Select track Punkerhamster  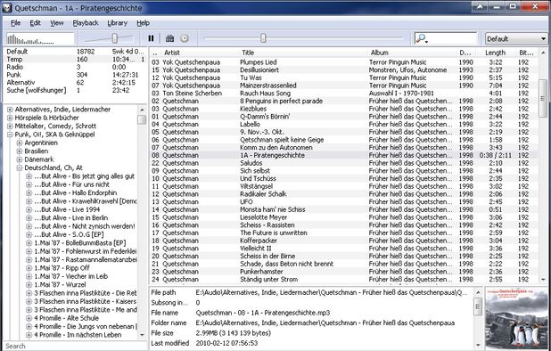coord(344,272)
